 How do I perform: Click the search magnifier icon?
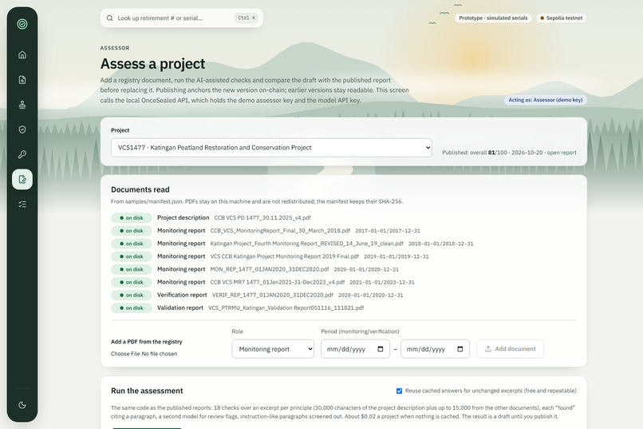pos(110,18)
